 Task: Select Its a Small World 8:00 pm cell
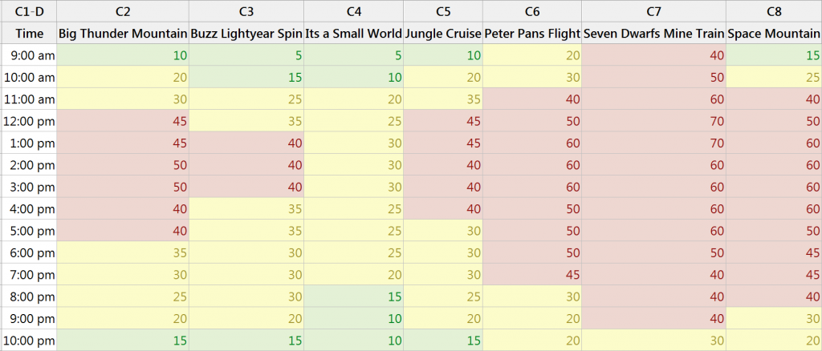[353, 297]
